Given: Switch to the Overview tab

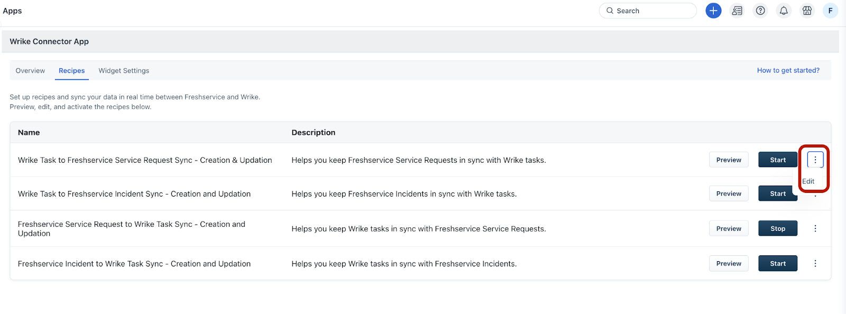Looking at the screenshot, I should [30, 70].
